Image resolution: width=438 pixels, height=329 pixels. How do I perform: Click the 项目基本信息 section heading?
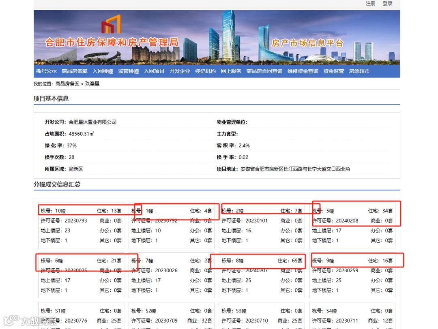pyautogui.click(x=51, y=98)
